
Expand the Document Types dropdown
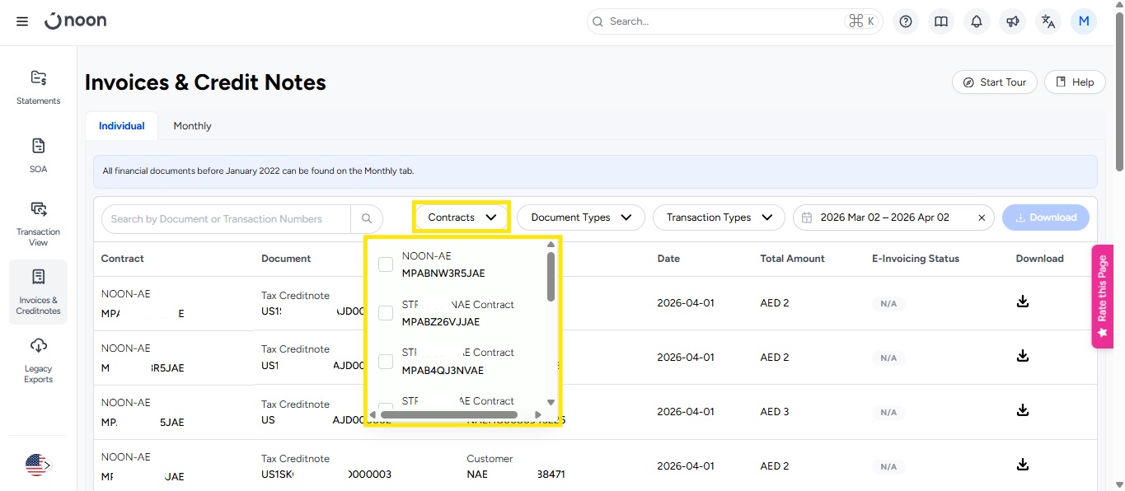pyautogui.click(x=581, y=217)
